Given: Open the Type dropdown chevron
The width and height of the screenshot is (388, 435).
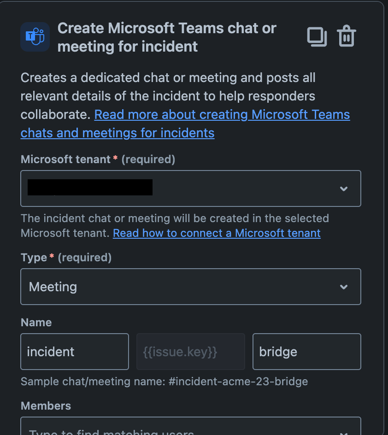Looking at the screenshot, I should pos(343,287).
